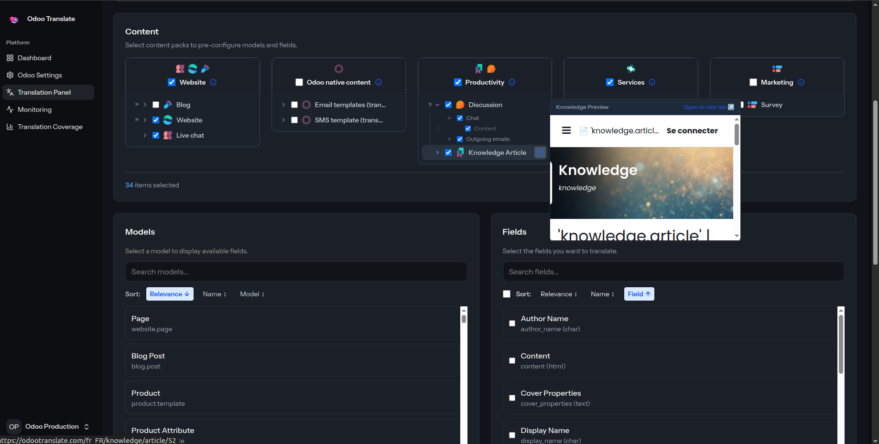The width and height of the screenshot is (879, 444).
Task: Expand the SMS template row
Action: tap(283, 120)
